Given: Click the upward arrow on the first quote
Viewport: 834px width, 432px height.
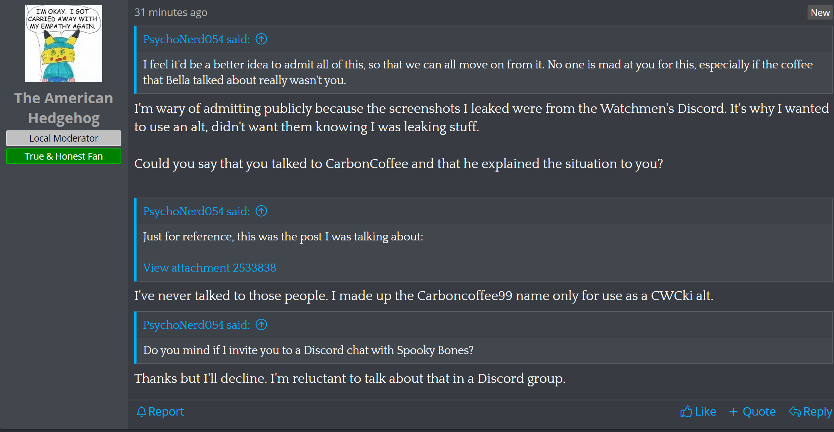Looking at the screenshot, I should click(261, 39).
